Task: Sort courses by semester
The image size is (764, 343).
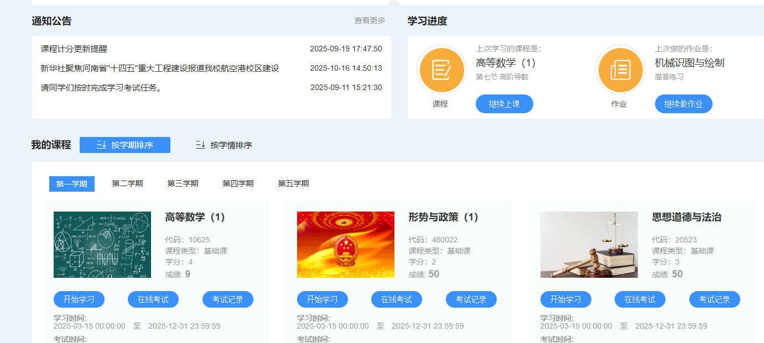Action: click(125, 145)
